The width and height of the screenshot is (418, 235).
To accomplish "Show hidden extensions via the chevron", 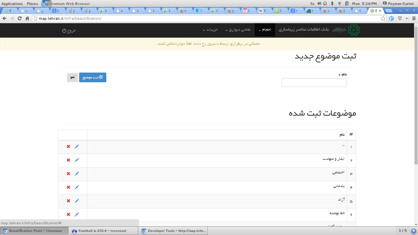I will click(407, 18).
